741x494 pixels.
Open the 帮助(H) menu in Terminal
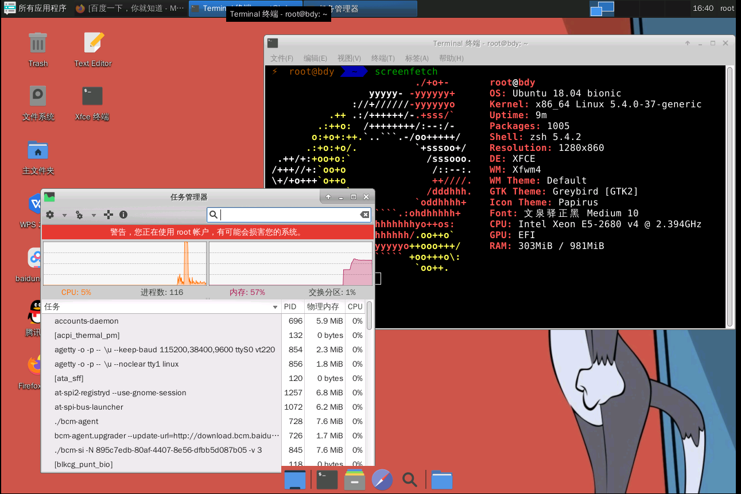(451, 58)
